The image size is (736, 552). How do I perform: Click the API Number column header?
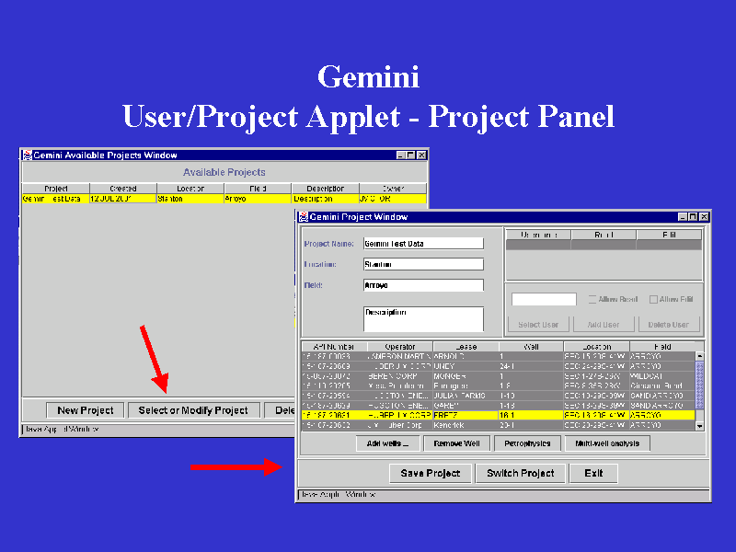tap(334, 347)
